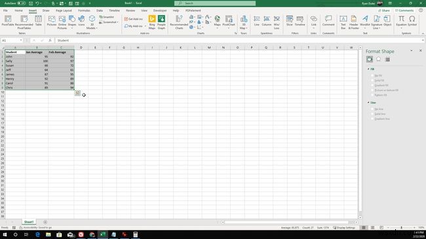This screenshot has height=239, width=426.
Task: Select the Gradient line option
Action: [x=381, y=119]
